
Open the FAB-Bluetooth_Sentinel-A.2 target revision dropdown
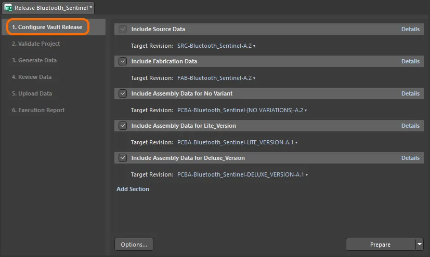pyautogui.click(x=216, y=78)
